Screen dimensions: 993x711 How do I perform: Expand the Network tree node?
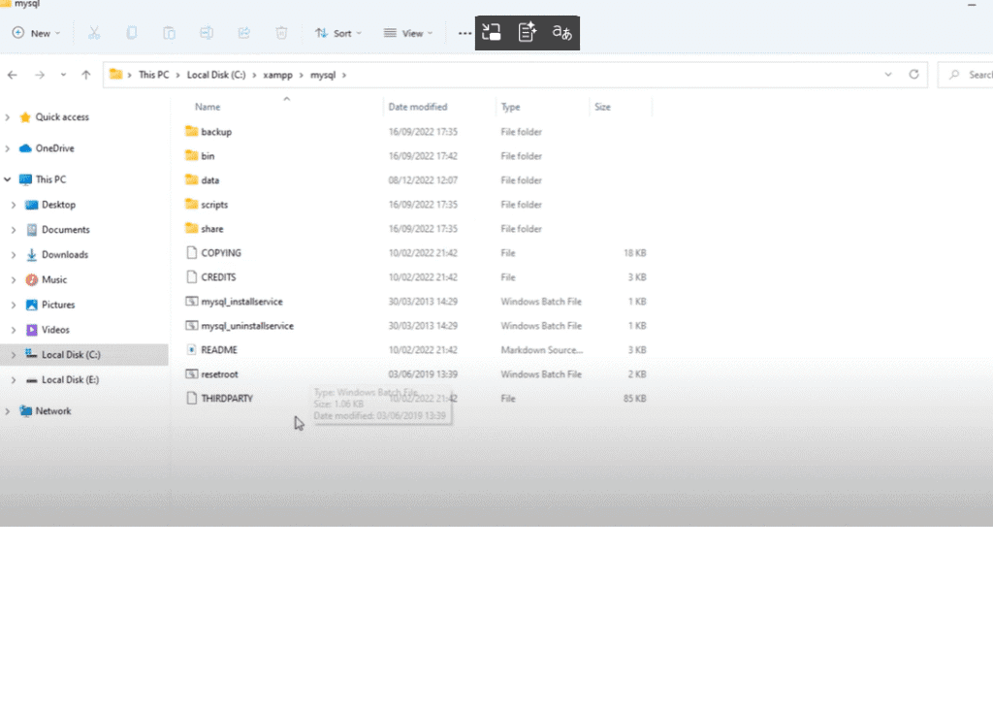pos(8,410)
